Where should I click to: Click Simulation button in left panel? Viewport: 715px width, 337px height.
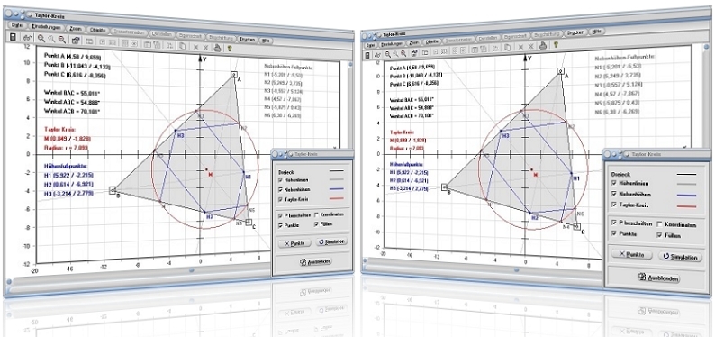(331, 241)
